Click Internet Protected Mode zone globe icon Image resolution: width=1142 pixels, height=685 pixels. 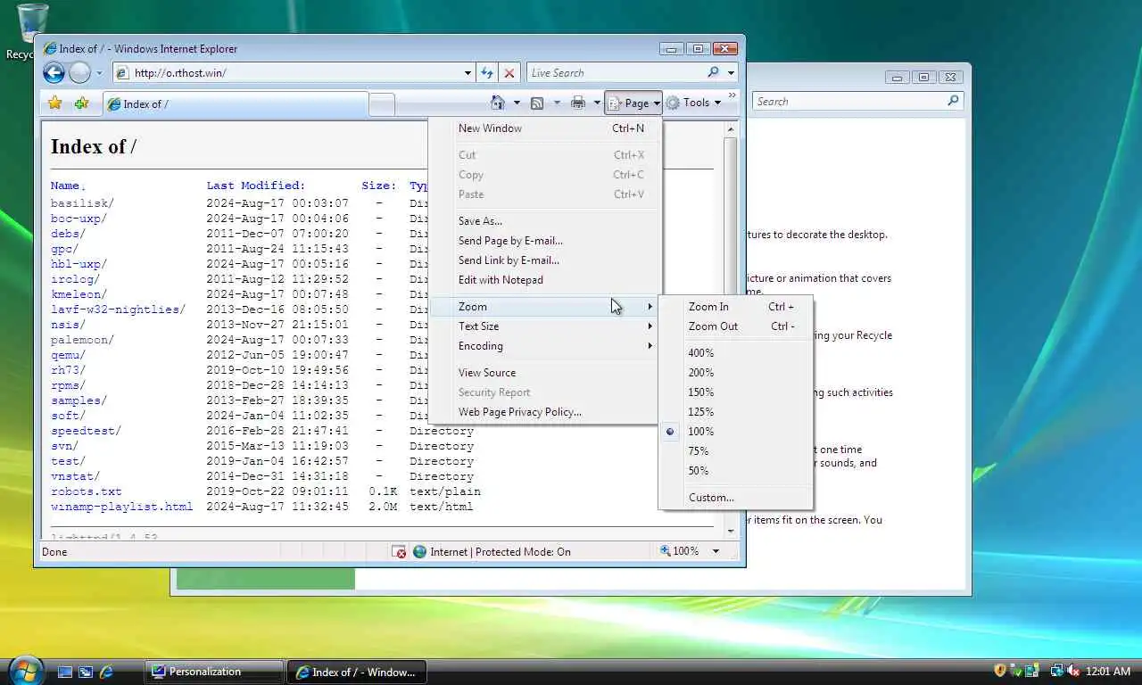click(419, 552)
